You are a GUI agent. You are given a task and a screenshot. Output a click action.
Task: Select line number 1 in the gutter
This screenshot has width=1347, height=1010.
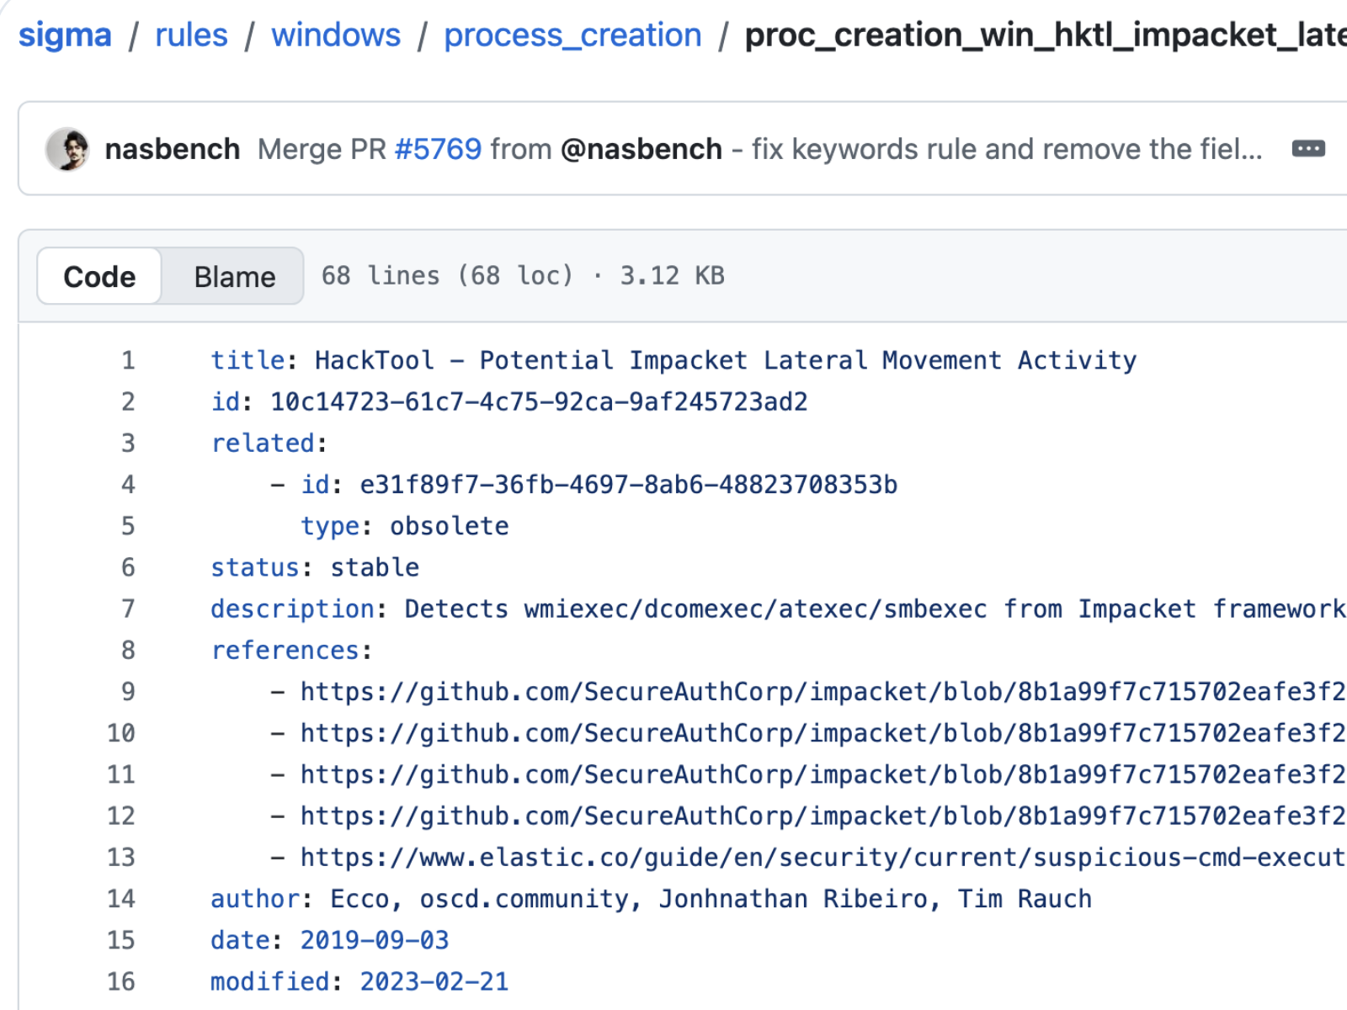[127, 360]
